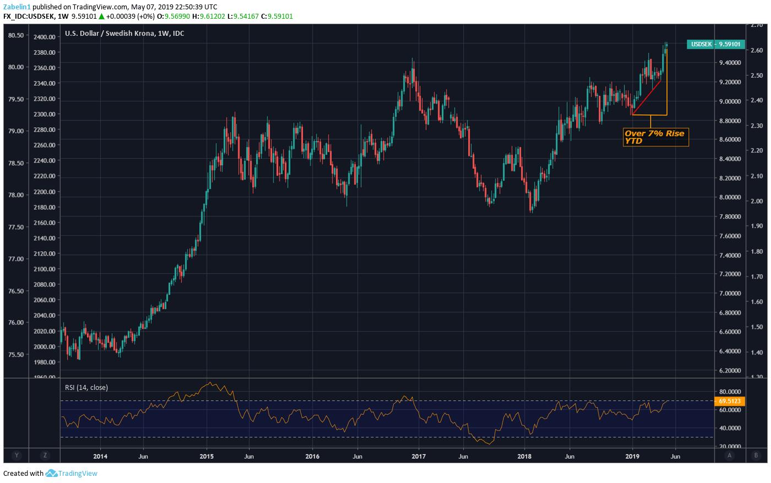This screenshot has width=771, height=483.
Task: Click the 2000.00 left scale label
Action: pyautogui.click(x=45, y=346)
